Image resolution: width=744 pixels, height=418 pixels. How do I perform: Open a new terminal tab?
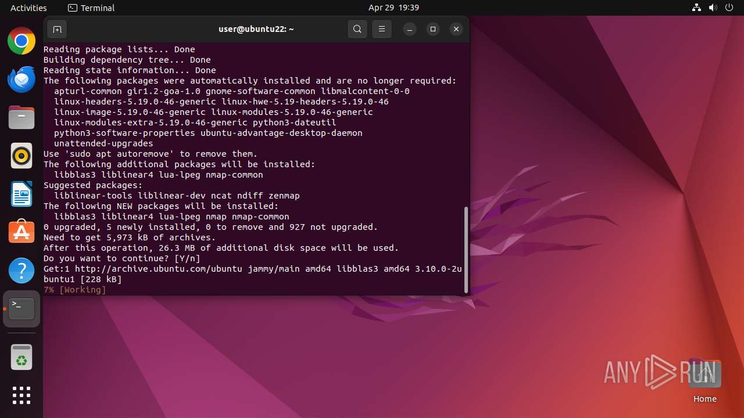pos(57,29)
